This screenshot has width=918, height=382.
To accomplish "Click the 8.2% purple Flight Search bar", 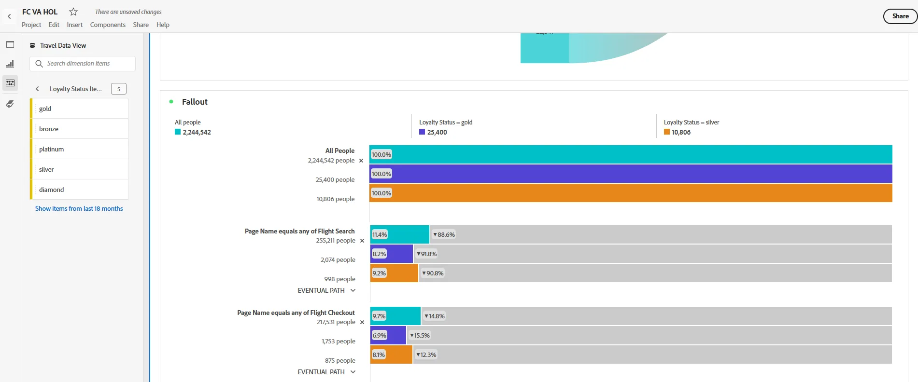I will click(392, 254).
